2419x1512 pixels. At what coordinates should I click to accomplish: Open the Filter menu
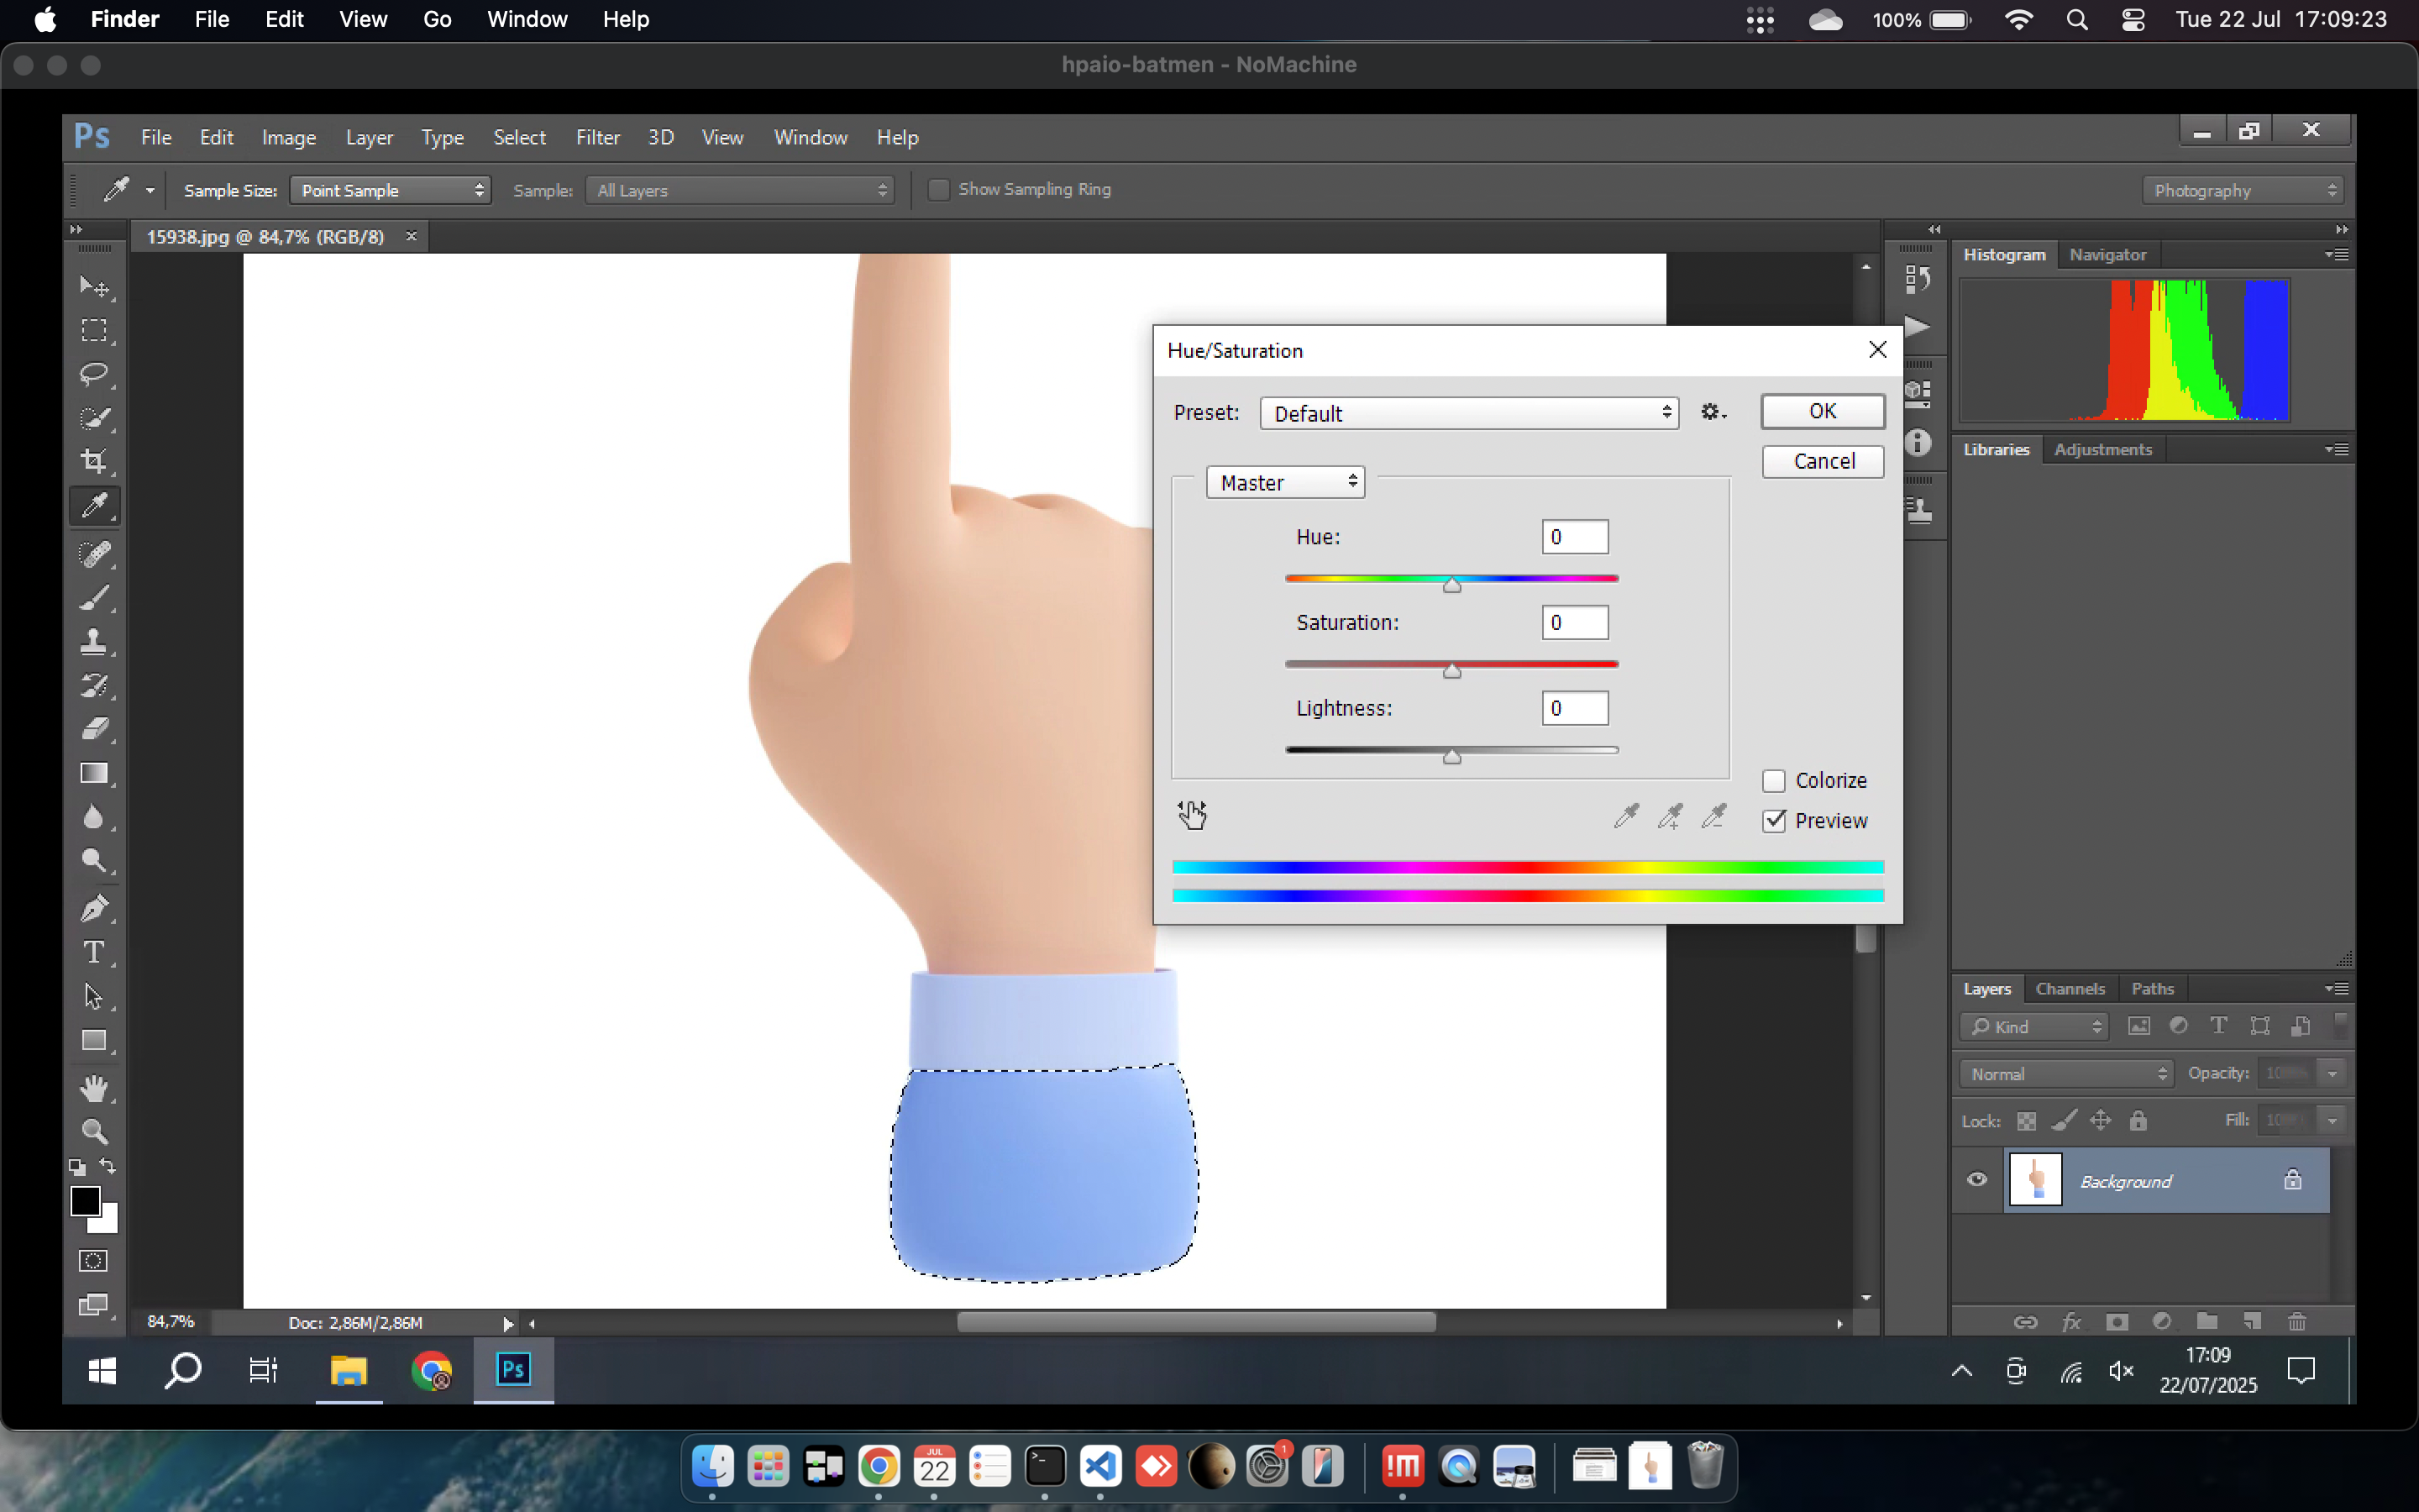[596, 138]
